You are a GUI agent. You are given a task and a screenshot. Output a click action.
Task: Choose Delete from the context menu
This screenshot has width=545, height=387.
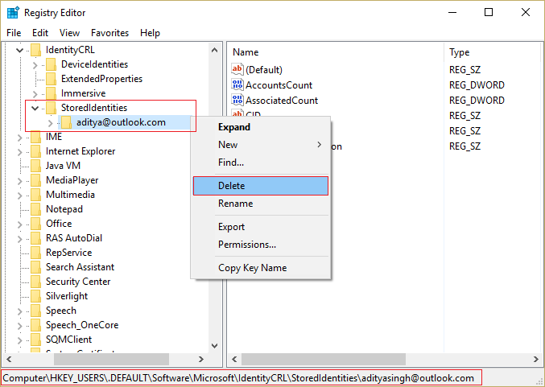coord(232,186)
